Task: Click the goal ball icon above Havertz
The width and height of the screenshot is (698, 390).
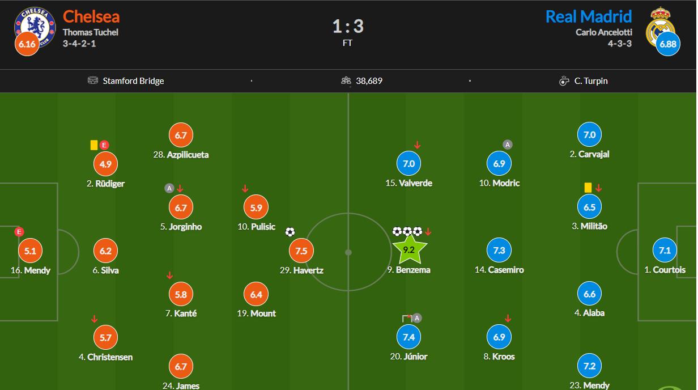Action: click(290, 232)
